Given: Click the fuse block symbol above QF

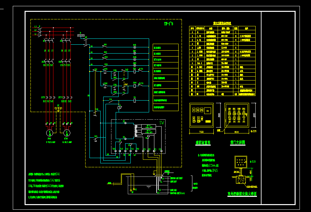Looking at the screenshot, I should tap(81, 35).
